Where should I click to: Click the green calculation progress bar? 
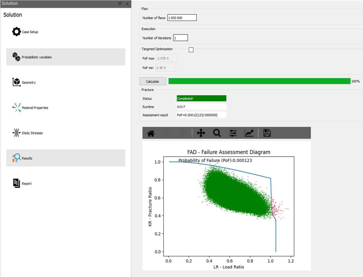(x=260, y=81)
